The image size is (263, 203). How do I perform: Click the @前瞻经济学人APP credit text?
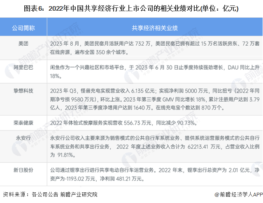239,194
